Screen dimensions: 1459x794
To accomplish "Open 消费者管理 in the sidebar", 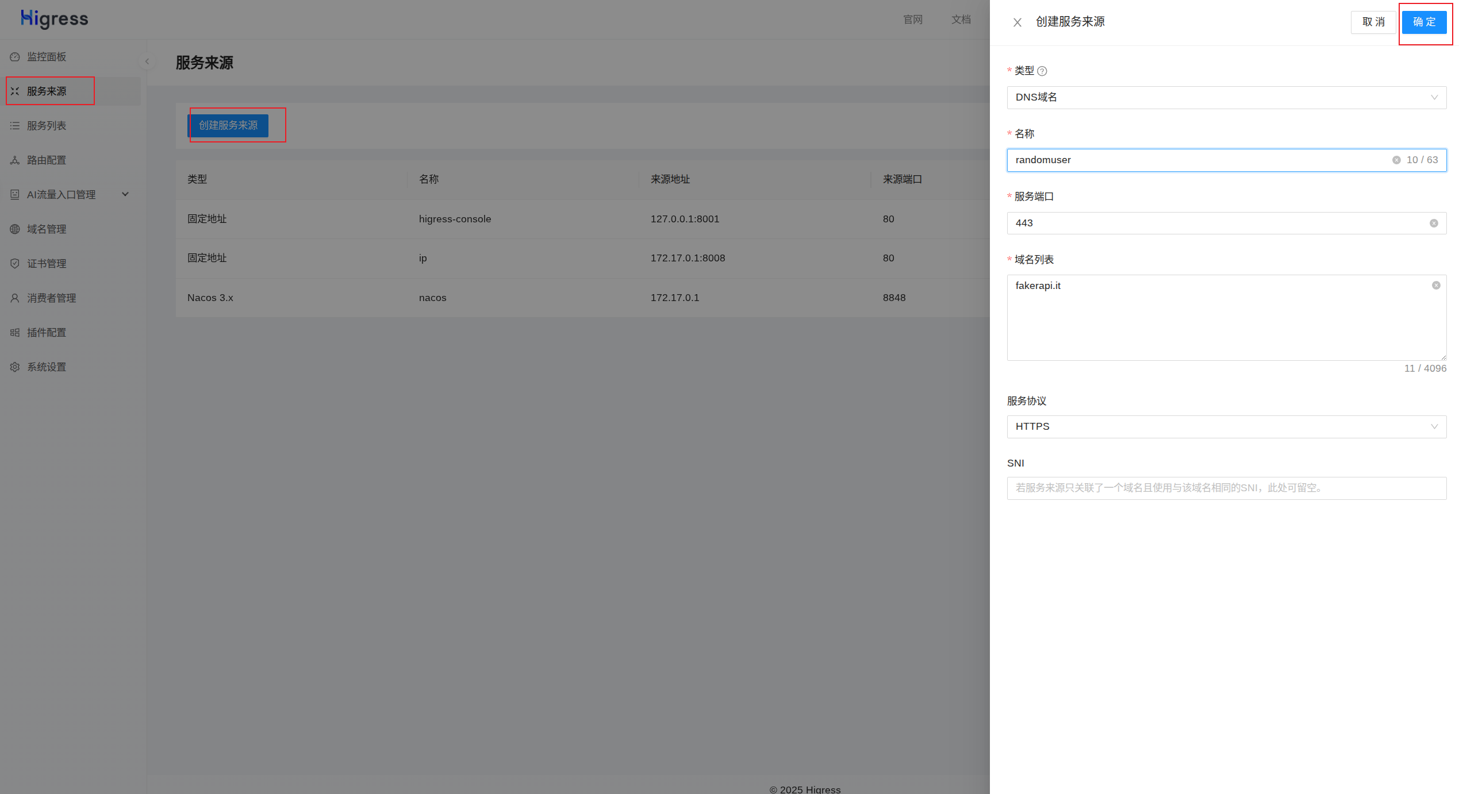I will pyautogui.click(x=51, y=298).
